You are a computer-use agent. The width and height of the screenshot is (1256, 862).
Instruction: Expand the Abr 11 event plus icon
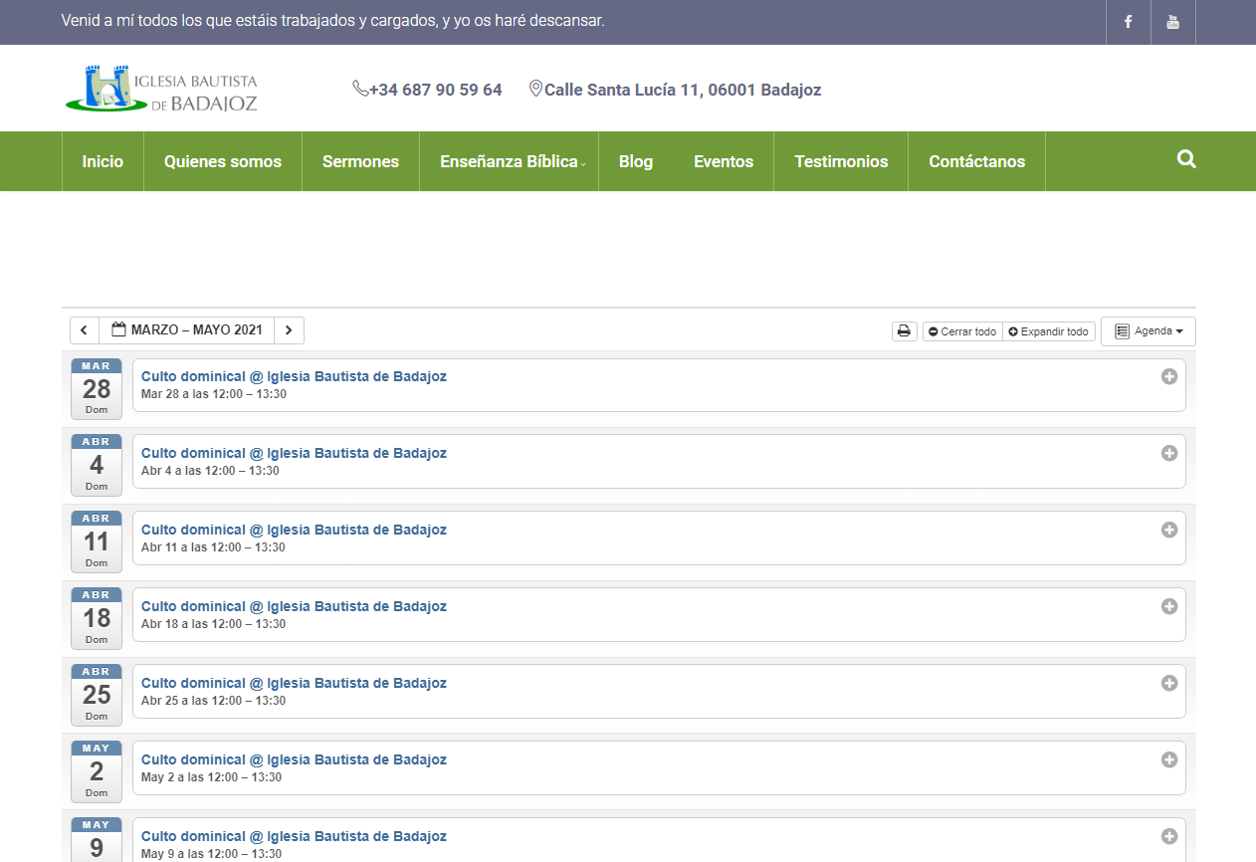tap(1168, 530)
